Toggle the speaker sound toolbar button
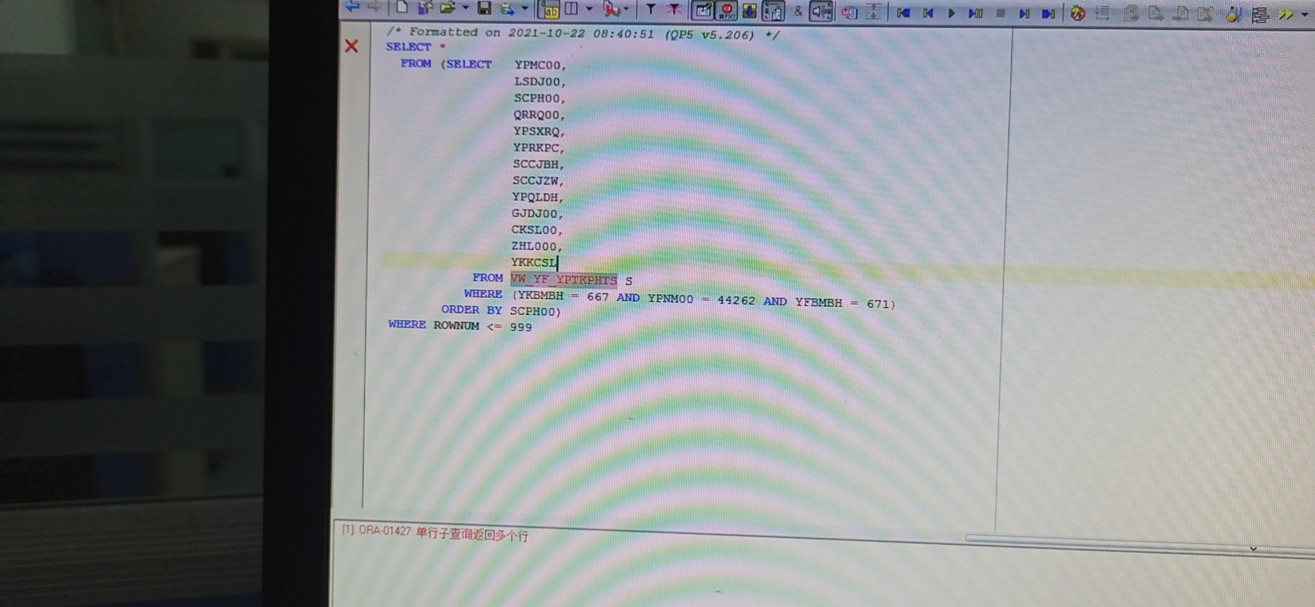Screen dimensions: 1315x607 point(821,12)
